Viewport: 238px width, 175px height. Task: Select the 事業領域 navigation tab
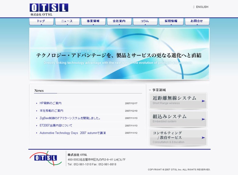pos(93,21)
